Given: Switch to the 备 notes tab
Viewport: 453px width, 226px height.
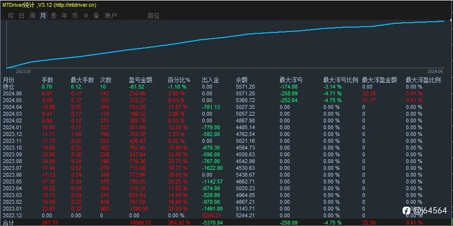Looking at the screenshot, I should tap(97, 15).
